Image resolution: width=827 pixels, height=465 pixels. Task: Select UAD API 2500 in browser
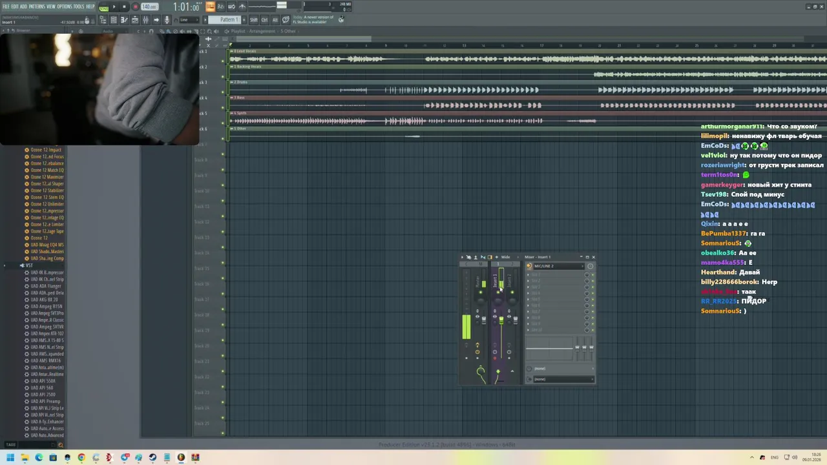(x=43, y=395)
